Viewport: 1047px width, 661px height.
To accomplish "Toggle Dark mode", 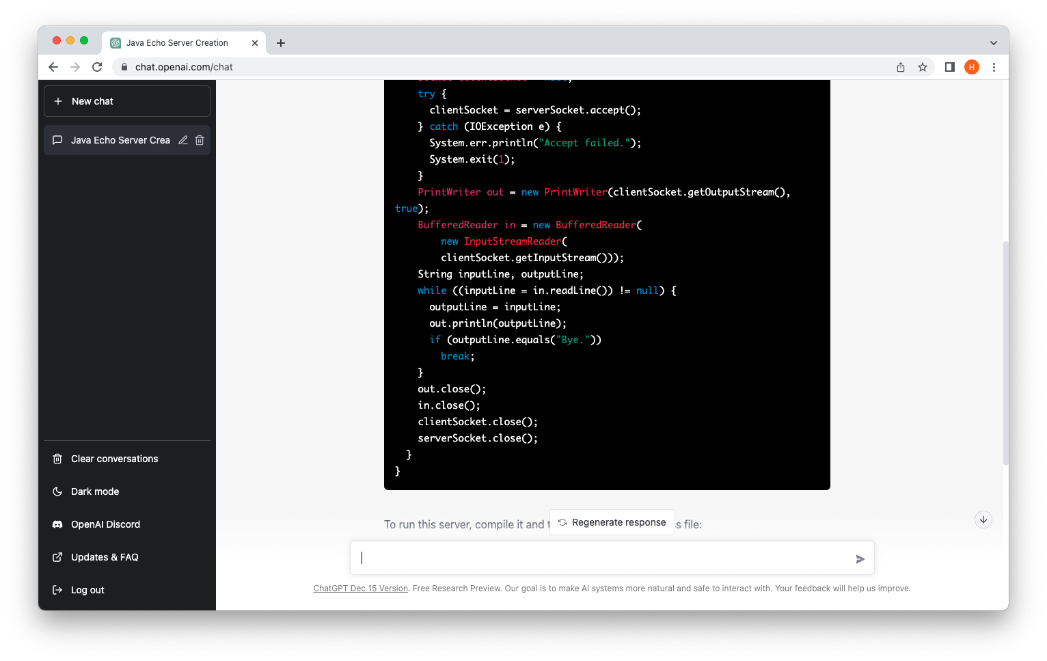I will 127,491.
